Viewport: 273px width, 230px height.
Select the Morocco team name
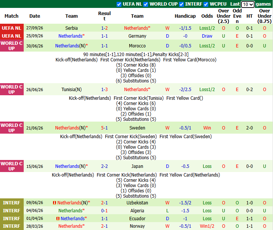point(137,46)
